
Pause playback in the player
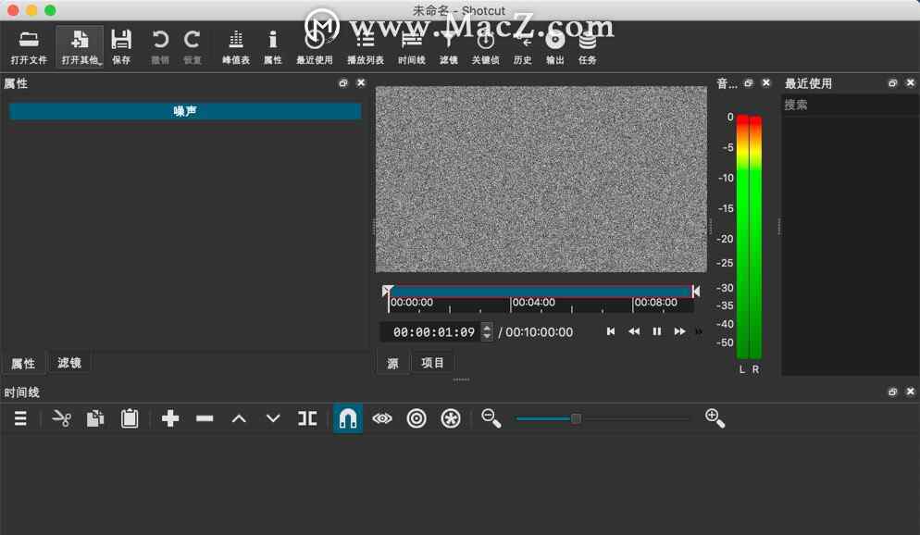tap(657, 331)
